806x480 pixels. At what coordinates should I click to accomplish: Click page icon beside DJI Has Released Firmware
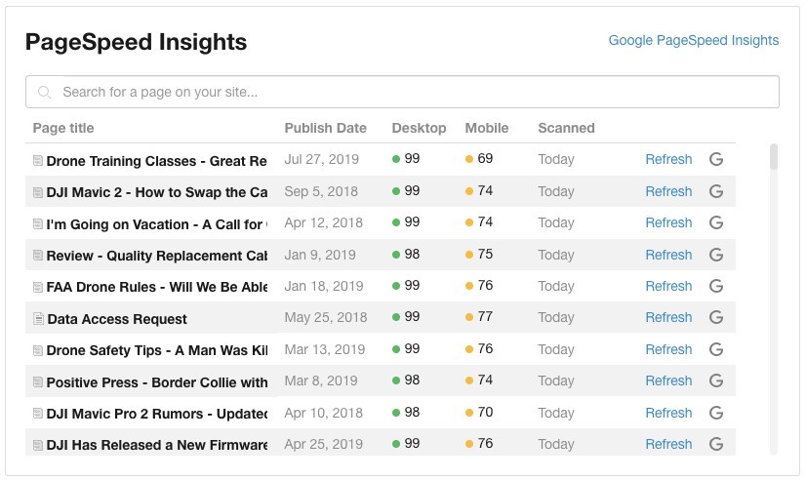click(x=37, y=445)
